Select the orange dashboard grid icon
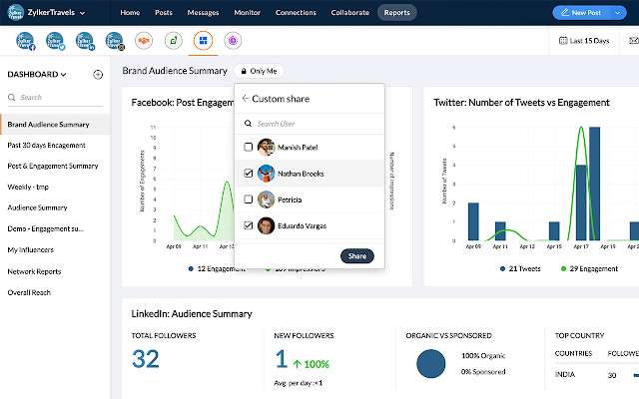639x399 pixels. 203,40
